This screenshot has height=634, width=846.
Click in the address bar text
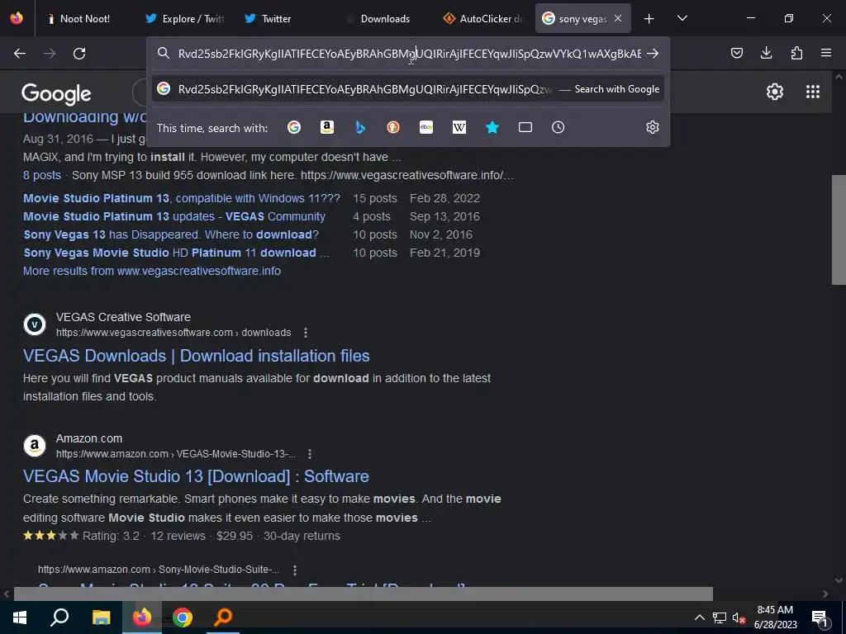pos(410,54)
